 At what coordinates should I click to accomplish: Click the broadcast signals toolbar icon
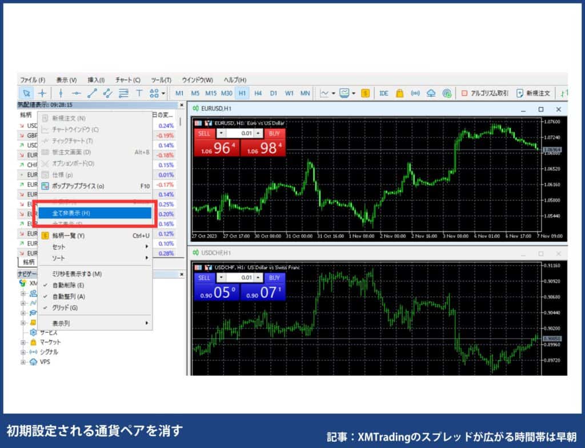tap(416, 93)
